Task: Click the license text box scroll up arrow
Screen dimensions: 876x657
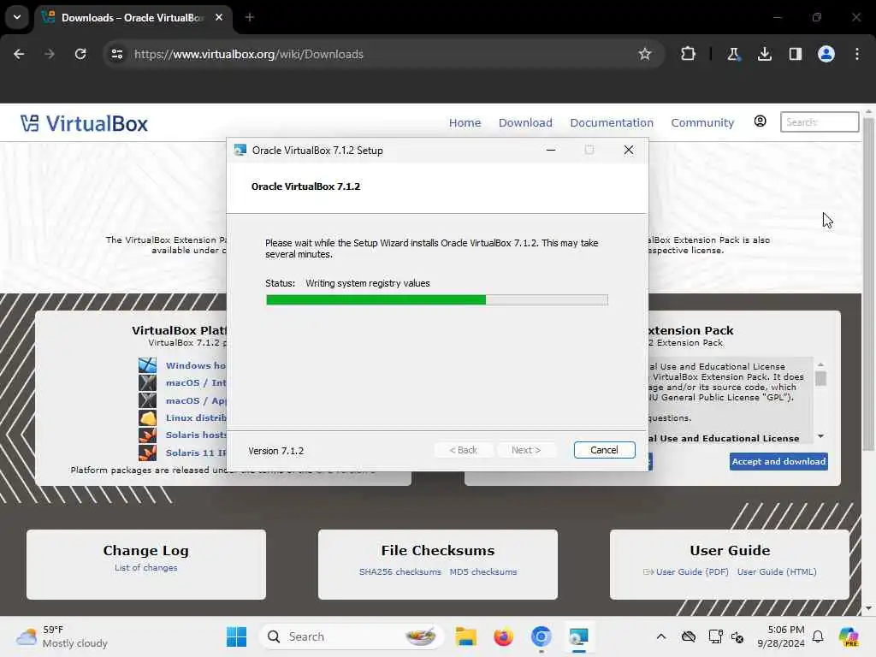Action: pyautogui.click(x=820, y=364)
